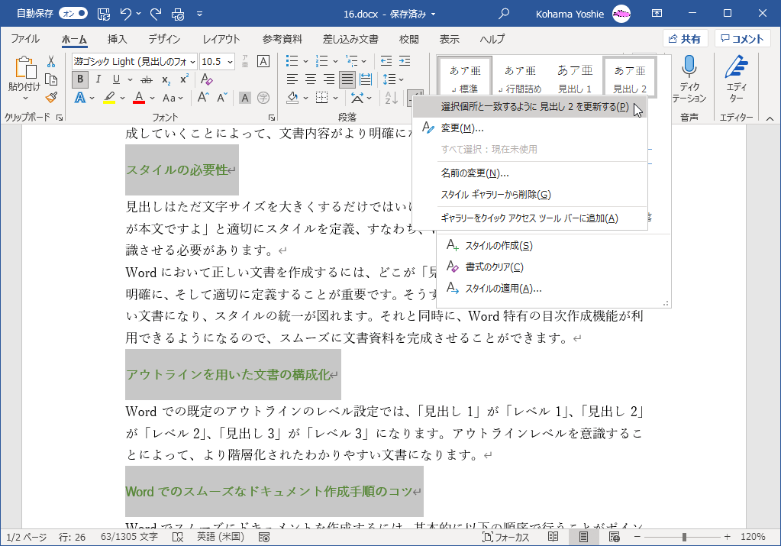Toggle Italic formatting

pyautogui.click(x=98, y=79)
